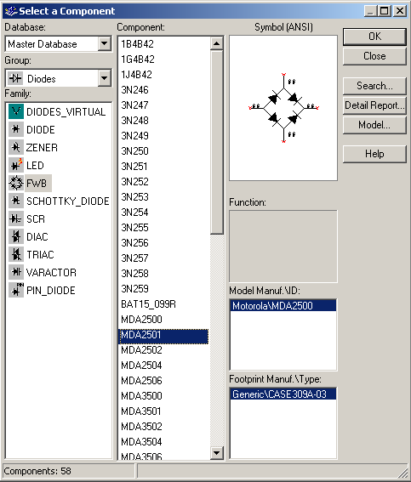Close the Select a Component window
Image resolution: width=411 pixels, height=482 pixels.
tap(400, 11)
